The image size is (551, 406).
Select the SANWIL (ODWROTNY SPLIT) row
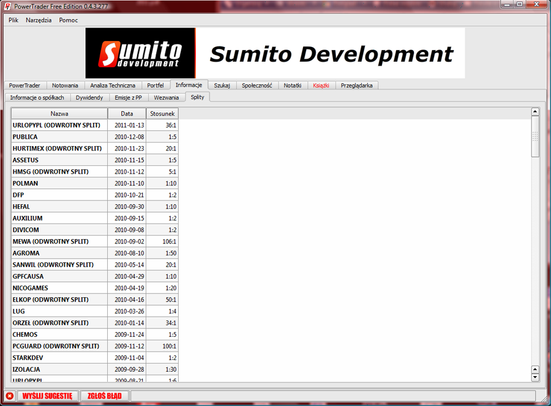(95, 265)
